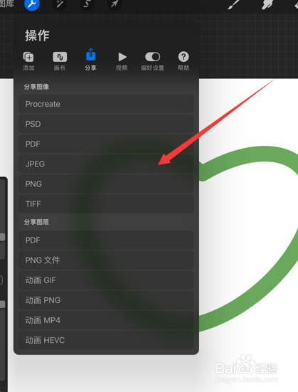The width and height of the screenshot is (298, 392).
Task: Click the 分享图像 section header
Action: tap(36, 87)
